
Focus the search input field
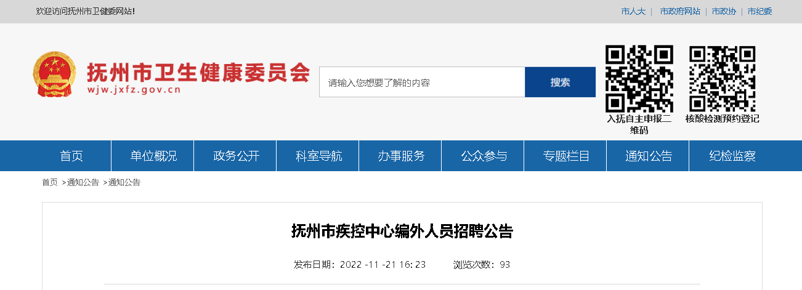click(x=422, y=83)
